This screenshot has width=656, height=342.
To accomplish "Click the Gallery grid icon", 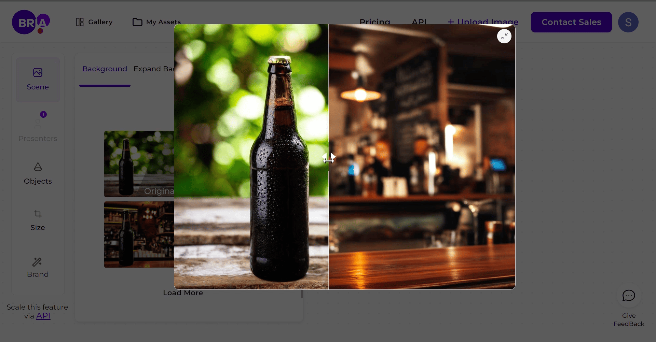I will (80, 22).
